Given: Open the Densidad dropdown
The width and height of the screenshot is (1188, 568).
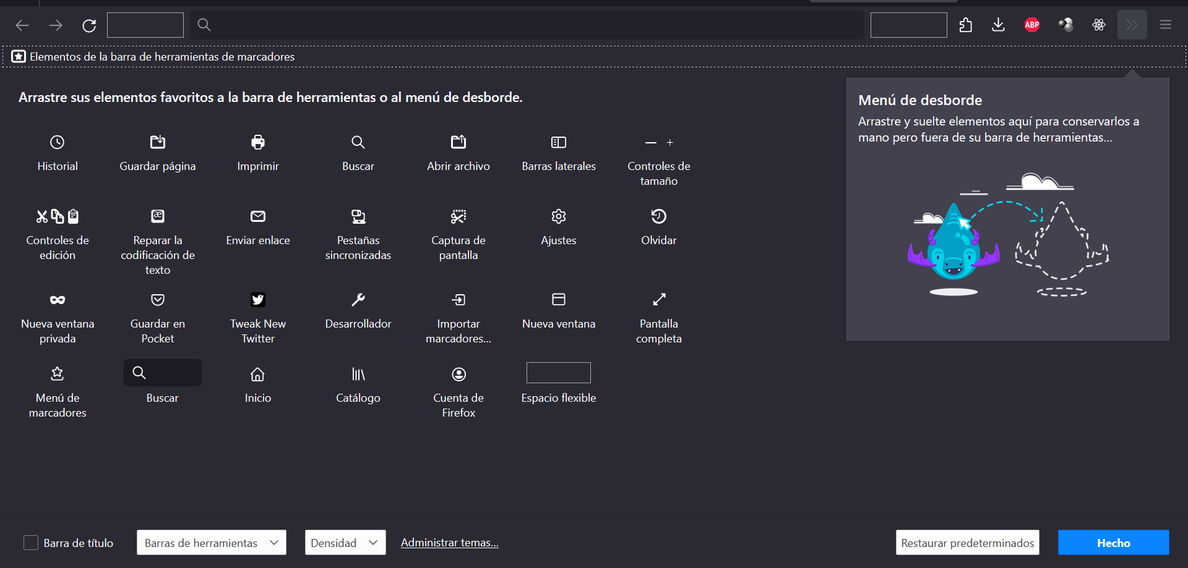Looking at the screenshot, I should coord(345,543).
